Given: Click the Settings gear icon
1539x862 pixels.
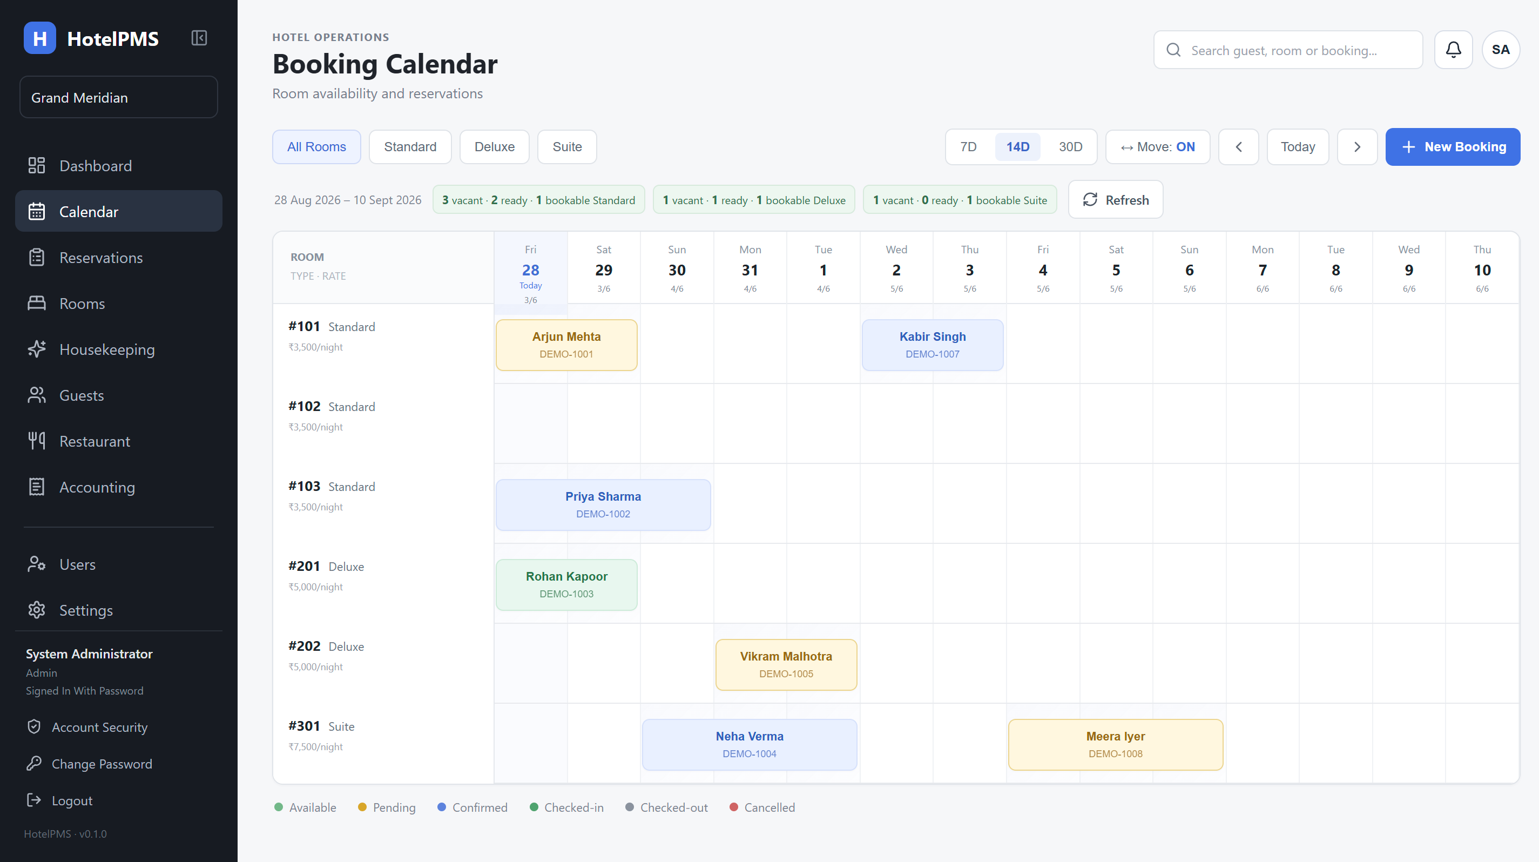Looking at the screenshot, I should tap(36, 610).
